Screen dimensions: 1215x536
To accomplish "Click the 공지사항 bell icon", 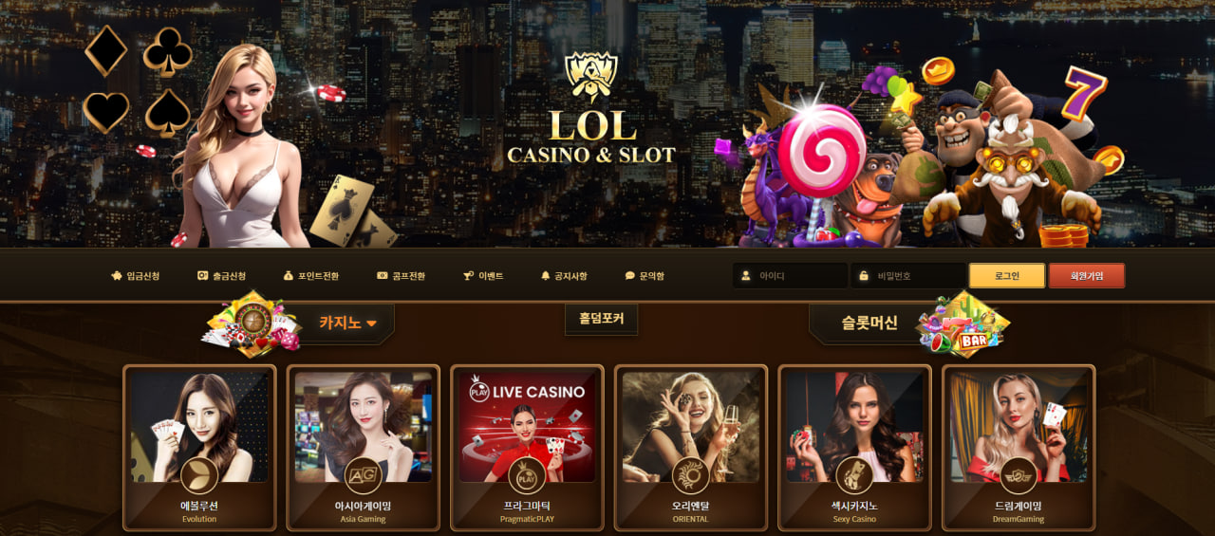I will tap(546, 276).
